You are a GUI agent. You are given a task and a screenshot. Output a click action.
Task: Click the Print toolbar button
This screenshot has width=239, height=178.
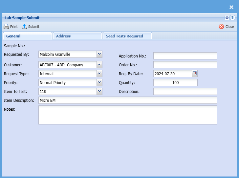pyautogui.click(x=11, y=27)
